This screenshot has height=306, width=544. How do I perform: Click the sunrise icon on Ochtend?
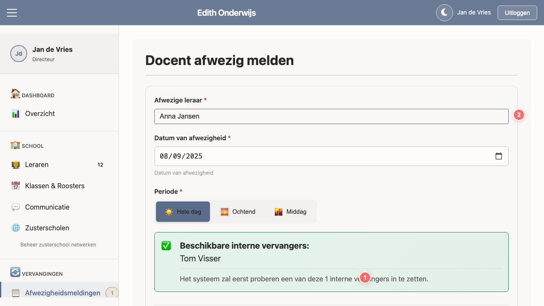(x=224, y=212)
